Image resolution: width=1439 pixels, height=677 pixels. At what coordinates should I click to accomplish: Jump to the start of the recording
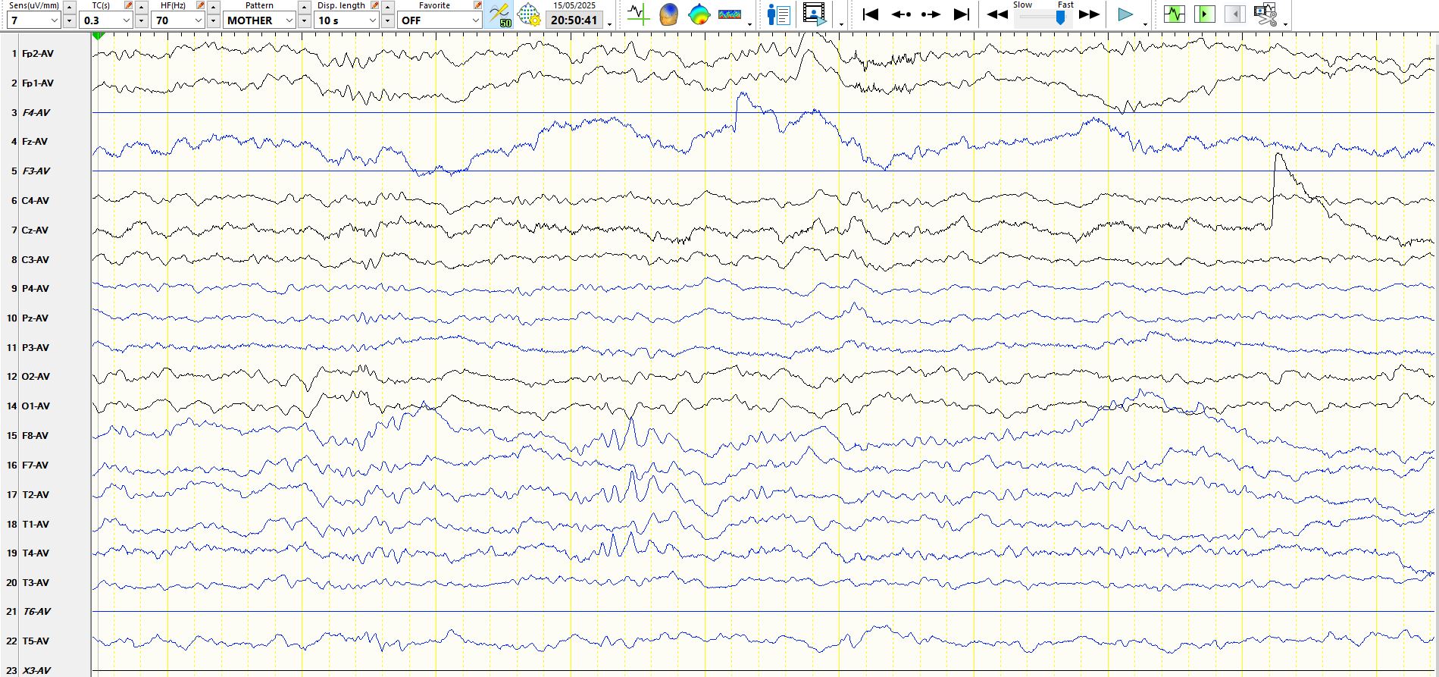pyautogui.click(x=871, y=14)
